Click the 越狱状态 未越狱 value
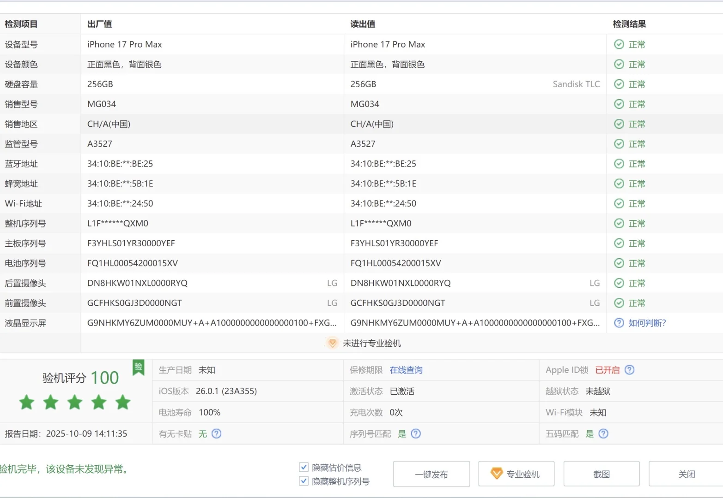723x498 pixels. pyautogui.click(x=598, y=391)
